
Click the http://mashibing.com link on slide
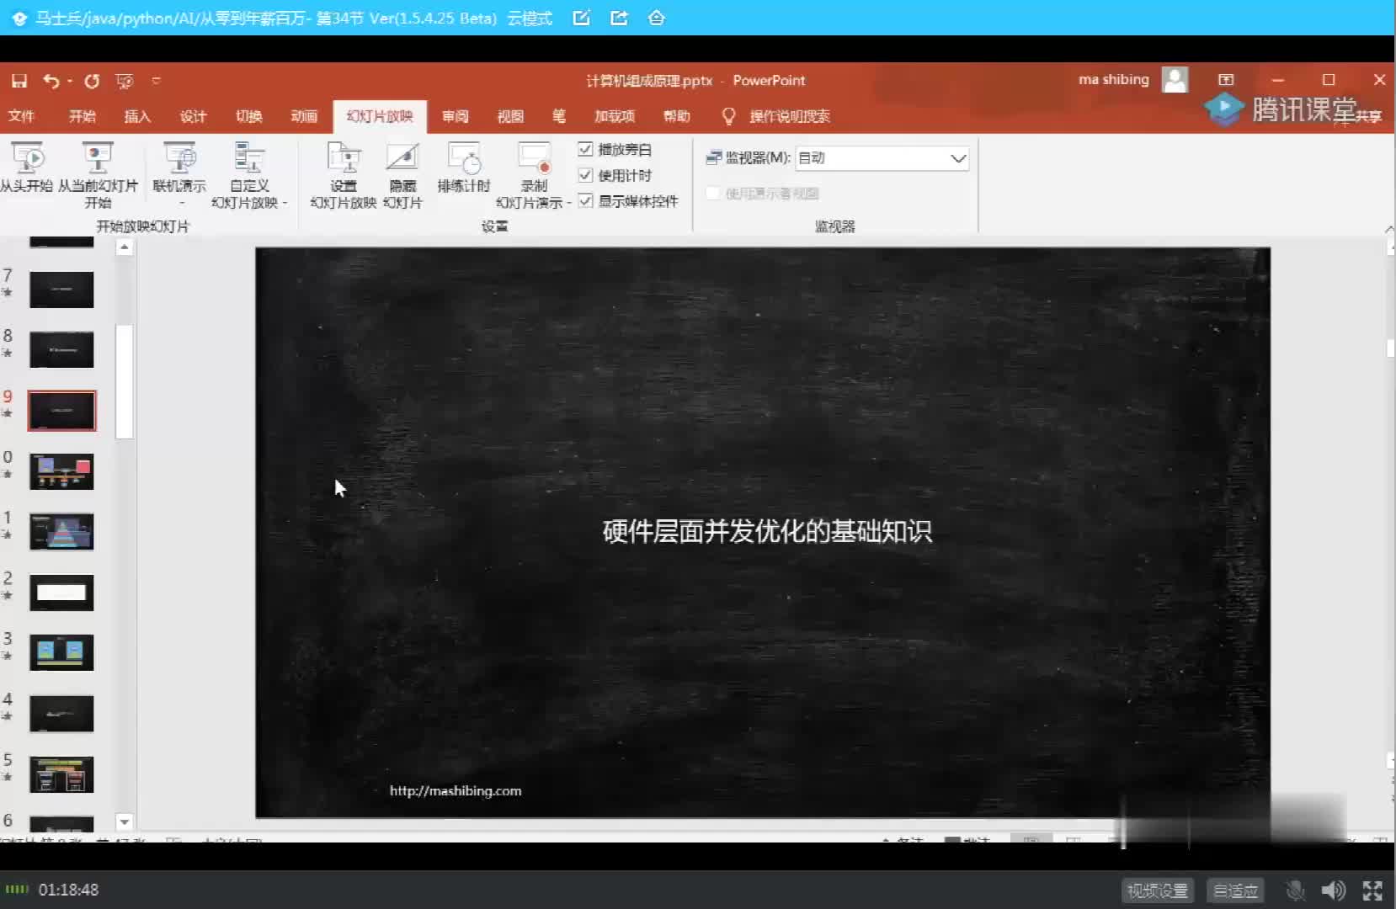tap(456, 790)
